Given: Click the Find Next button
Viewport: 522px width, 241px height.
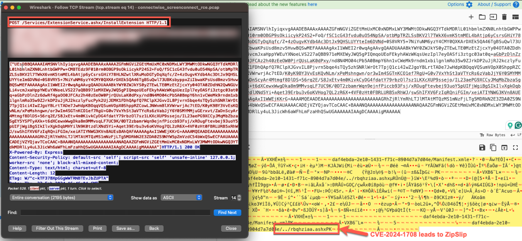Looking at the screenshot, I should [x=227, y=212].
